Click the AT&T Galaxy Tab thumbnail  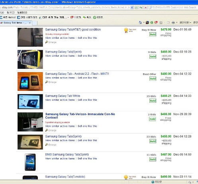click(30, 37)
